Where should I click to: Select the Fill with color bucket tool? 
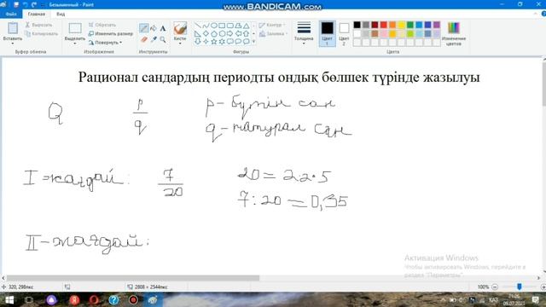pyautogui.click(x=154, y=28)
